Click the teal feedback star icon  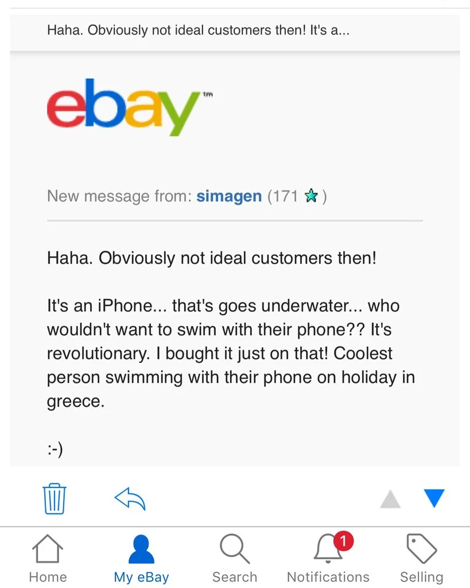pyautogui.click(x=311, y=196)
